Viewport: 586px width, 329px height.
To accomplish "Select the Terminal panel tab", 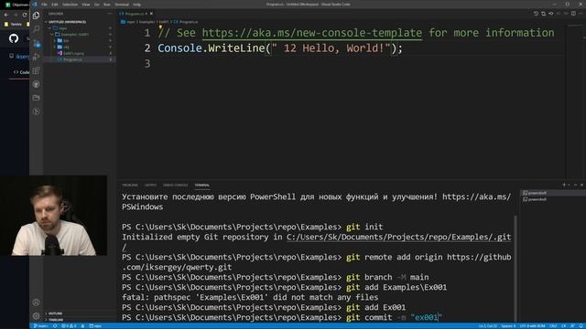I will (x=201, y=185).
